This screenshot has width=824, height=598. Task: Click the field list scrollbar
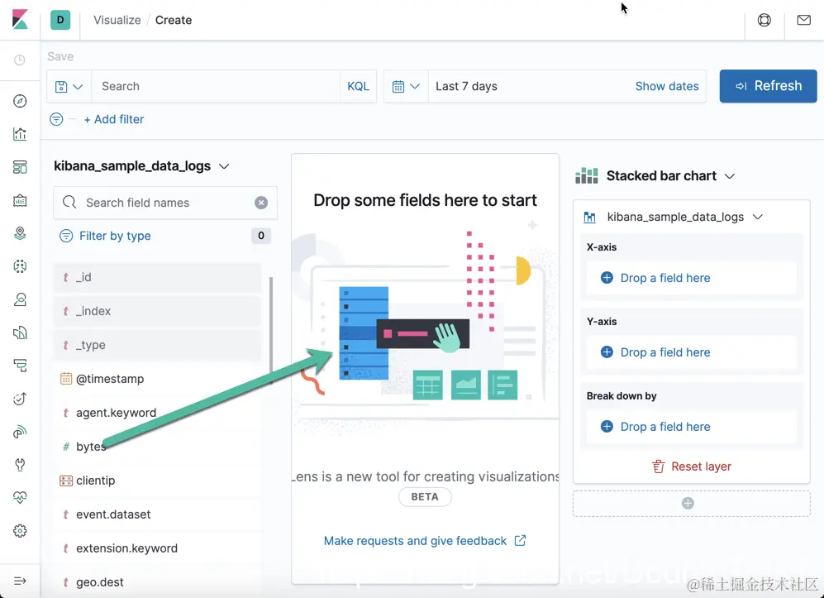pyautogui.click(x=271, y=330)
